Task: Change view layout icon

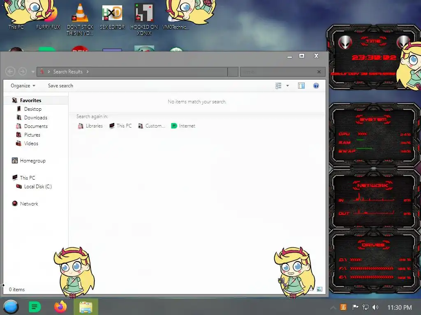Action: click(278, 86)
